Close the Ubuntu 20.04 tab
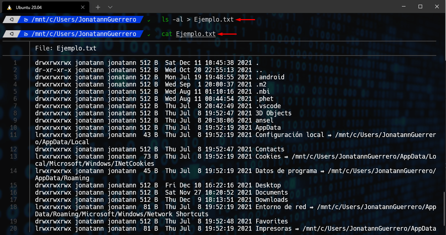Viewport: 446px width, 235px height. tap(83, 7)
